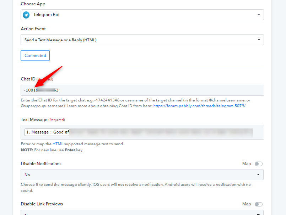This screenshot has height=215, width=286.
Task: Click the Telegram logo icon in Choose App
Action: (x=26, y=15)
